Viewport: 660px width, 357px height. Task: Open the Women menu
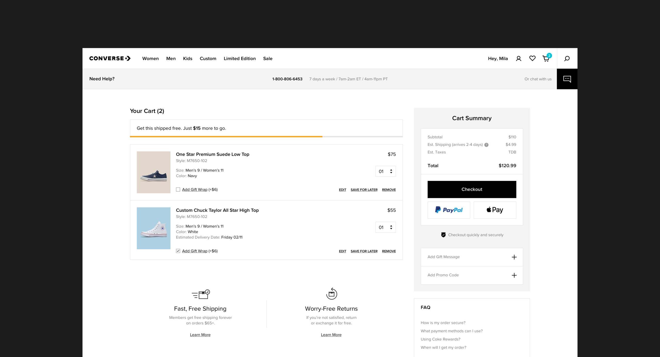click(151, 58)
